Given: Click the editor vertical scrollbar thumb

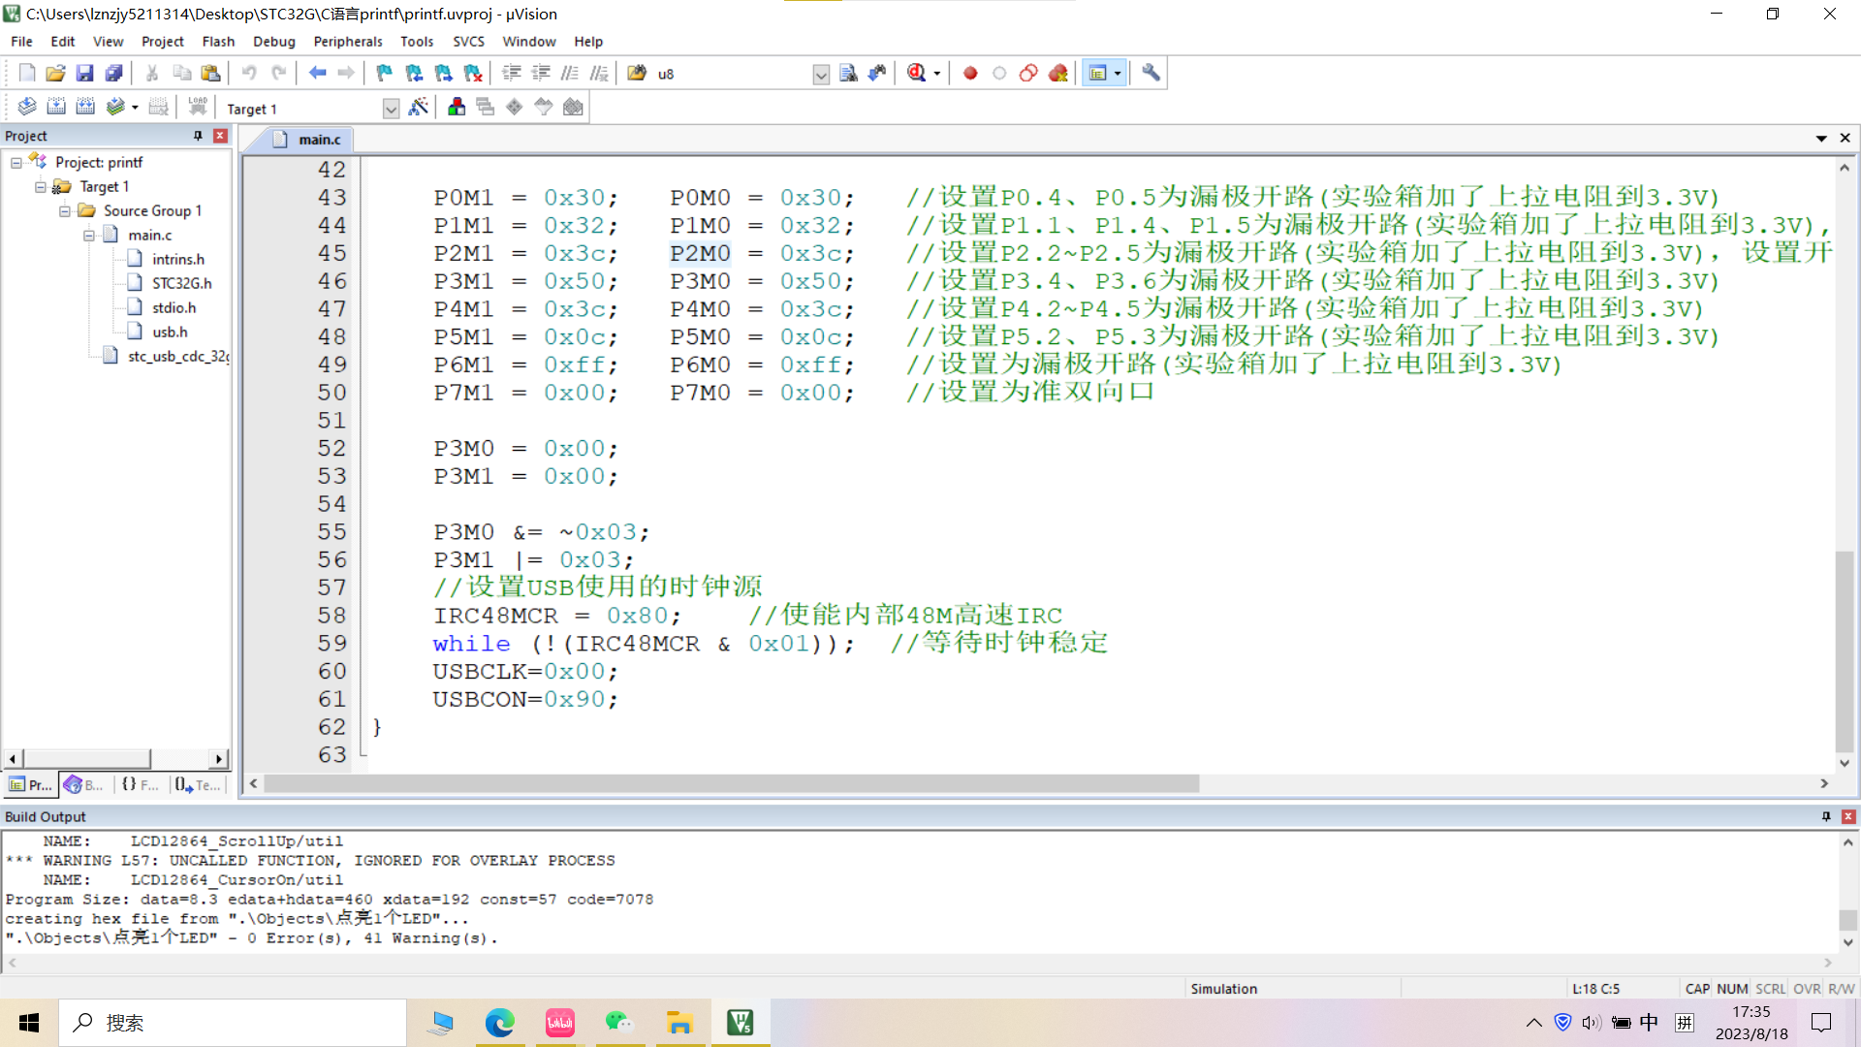Looking at the screenshot, I should click(x=1845, y=650).
